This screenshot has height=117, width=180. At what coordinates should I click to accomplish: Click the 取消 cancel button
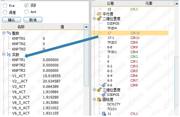33,20
